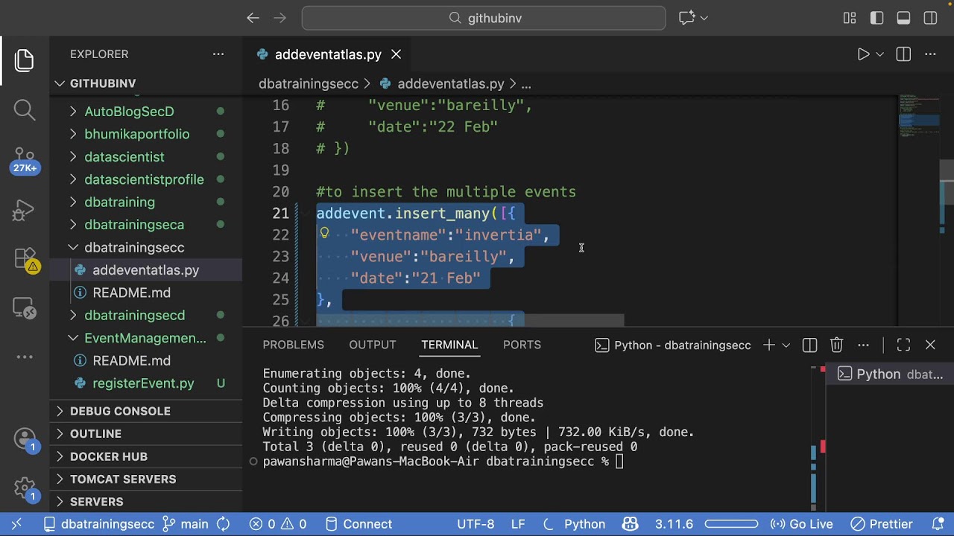The height and width of the screenshot is (536, 954).
Task: Run the Python file
Action: [x=863, y=54]
